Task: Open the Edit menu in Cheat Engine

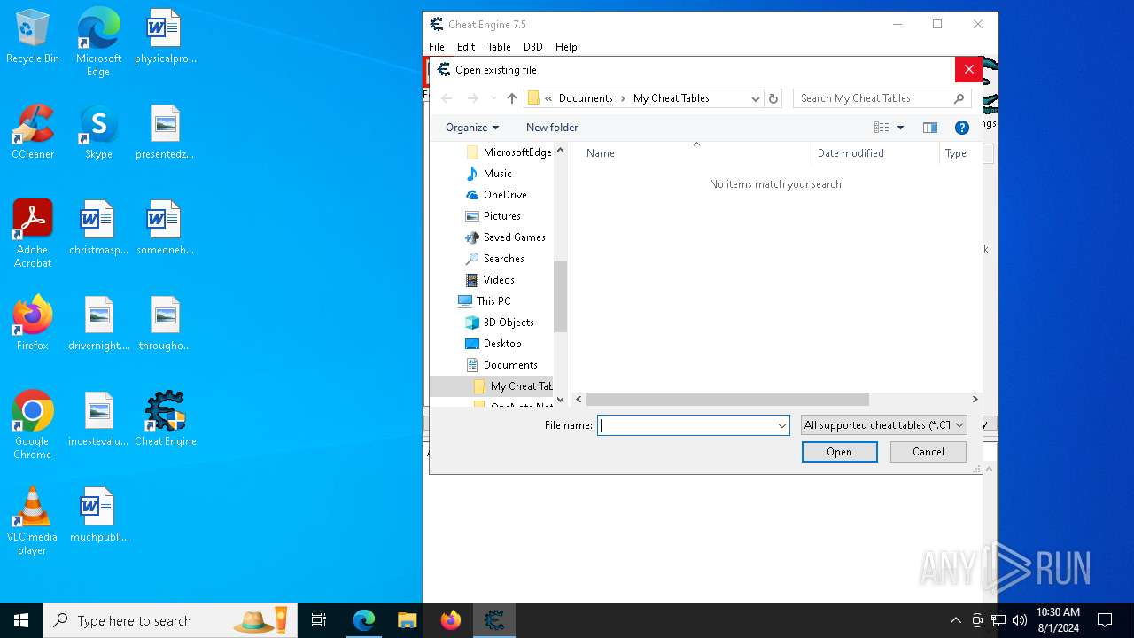Action: [x=466, y=47]
